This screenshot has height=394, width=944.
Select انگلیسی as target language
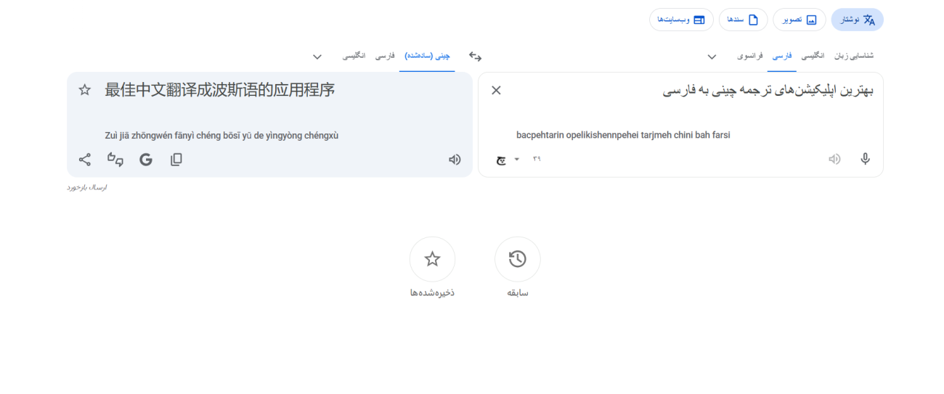[x=354, y=56]
